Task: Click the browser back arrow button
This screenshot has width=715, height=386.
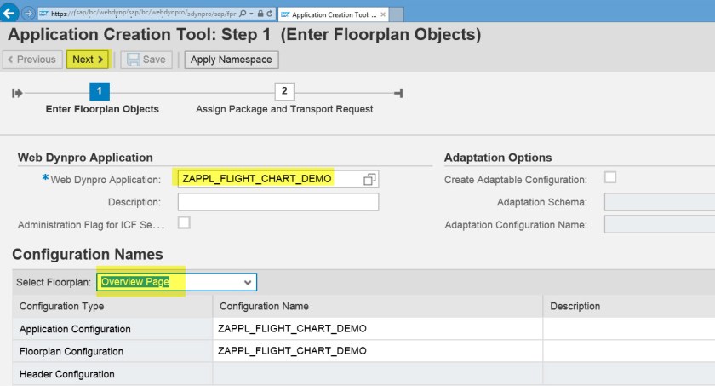Action: point(11,14)
